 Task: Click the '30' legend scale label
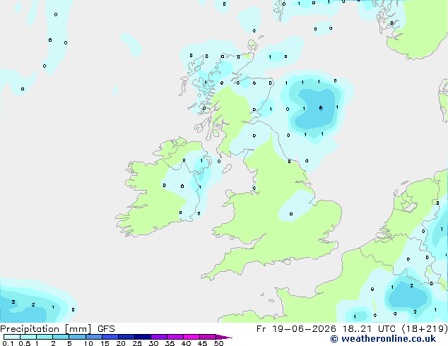coord(153,343)
